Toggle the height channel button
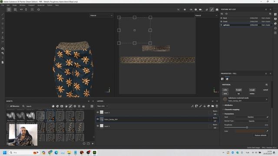 (238, 90)
